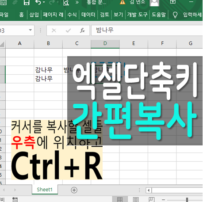203x202 pixels.
Task: Click the Tell Me lightbulb icon
Action: pyautogui.click(x=175, y=15)
